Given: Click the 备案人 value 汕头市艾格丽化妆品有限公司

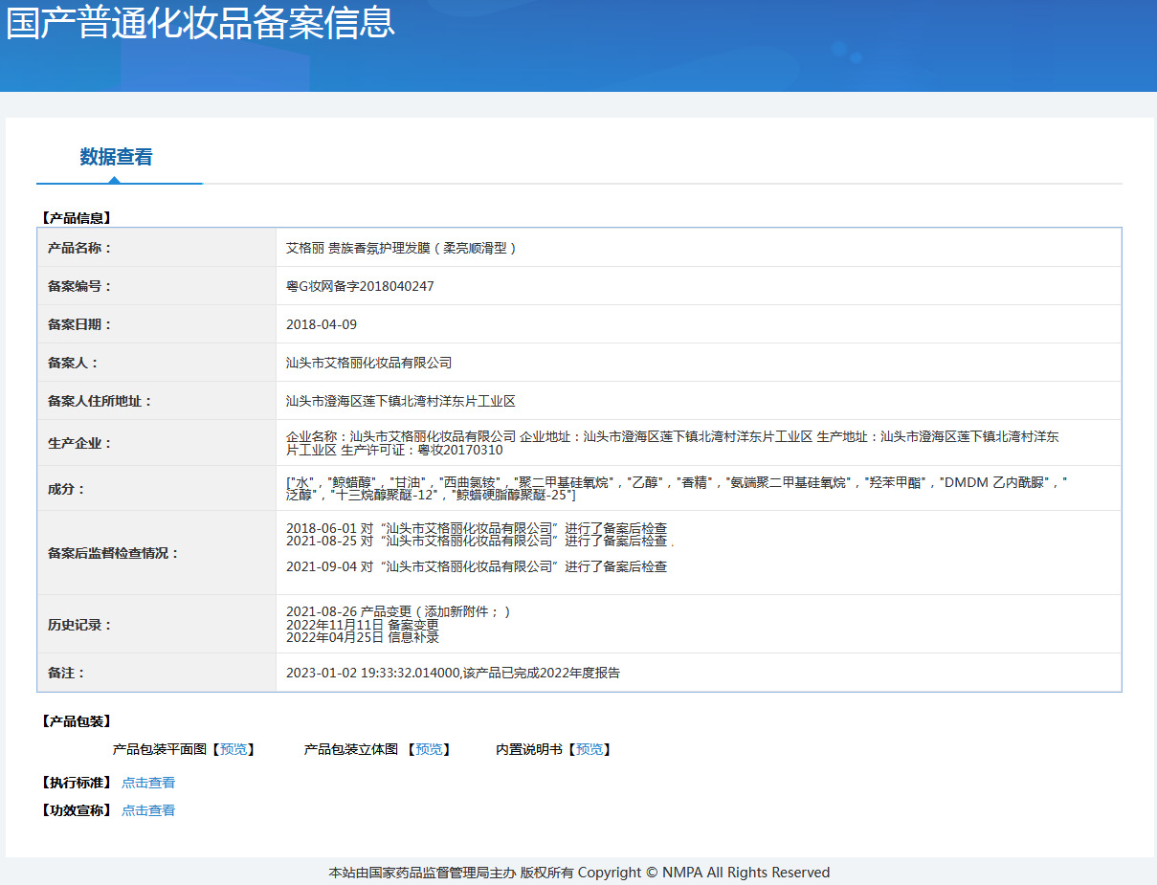Looking at the screenshot, I should 368,363.
